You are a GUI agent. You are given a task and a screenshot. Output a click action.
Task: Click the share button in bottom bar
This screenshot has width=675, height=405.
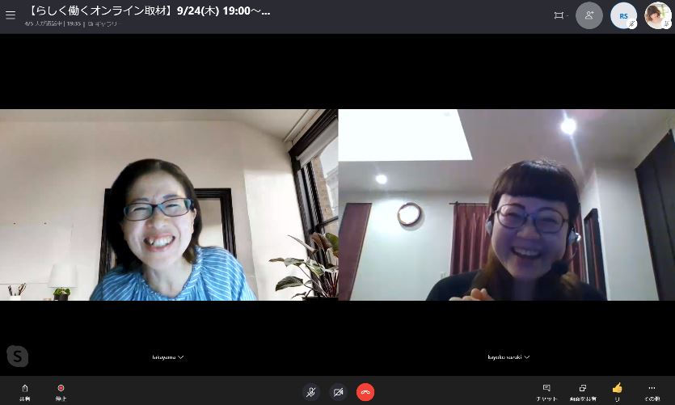tap(24, 392)
